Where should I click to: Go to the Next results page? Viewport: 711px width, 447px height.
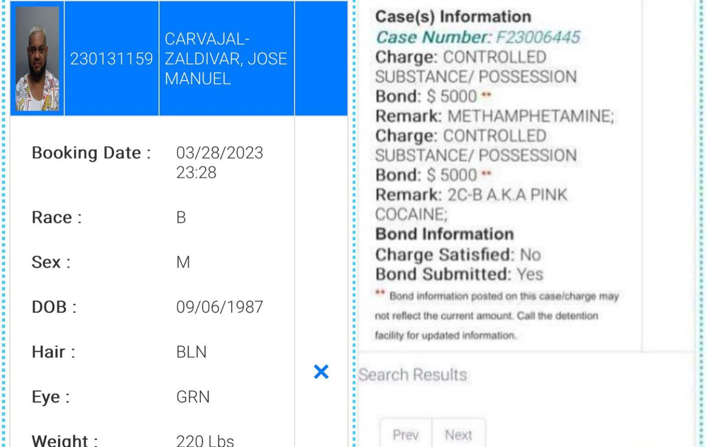459,435
